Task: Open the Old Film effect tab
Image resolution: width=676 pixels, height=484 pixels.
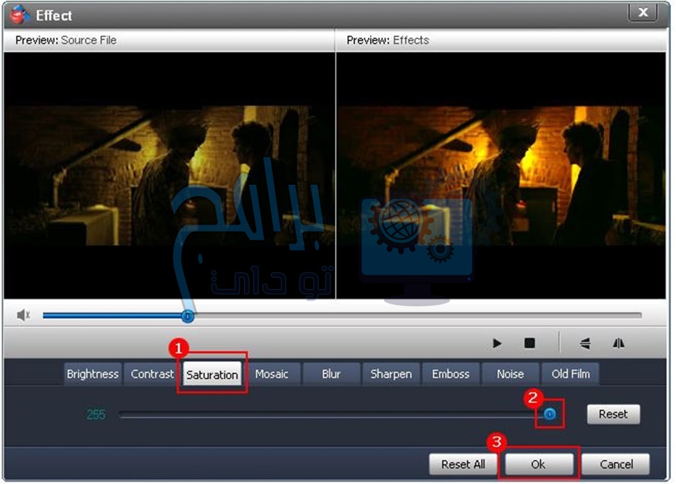Action: [x=571, y=374]
